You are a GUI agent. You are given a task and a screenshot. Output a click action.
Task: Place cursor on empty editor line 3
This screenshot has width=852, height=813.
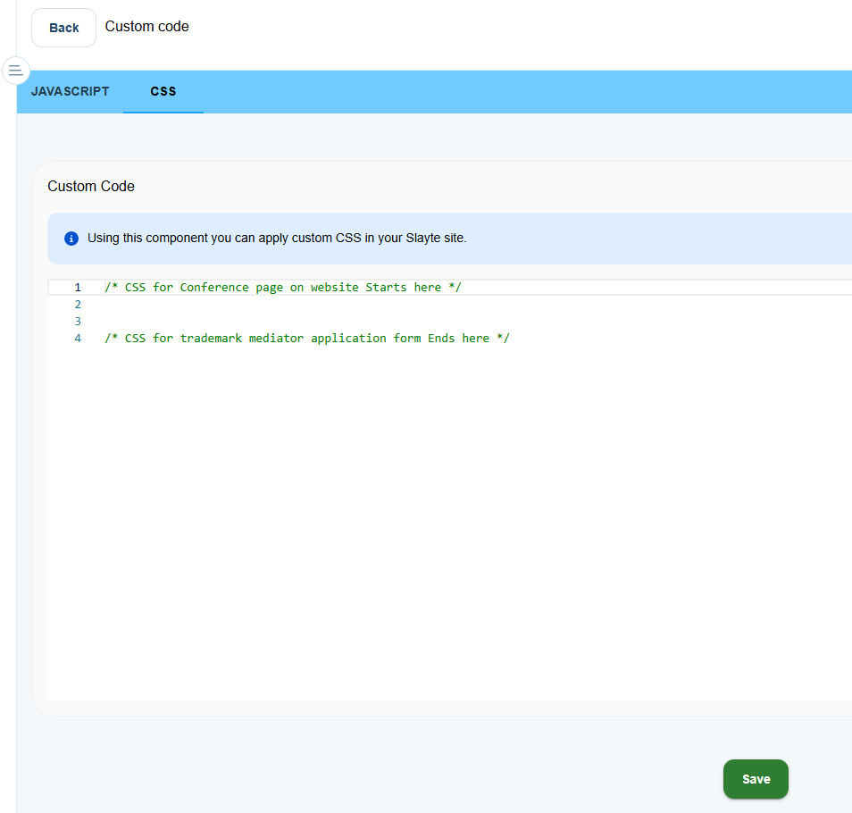(357, 322)
